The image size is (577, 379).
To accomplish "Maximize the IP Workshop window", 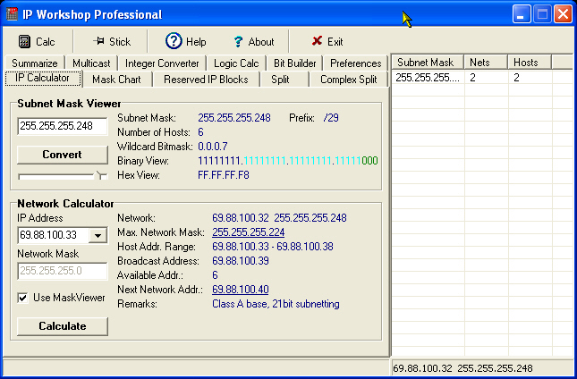I will [x=542, y=14].
